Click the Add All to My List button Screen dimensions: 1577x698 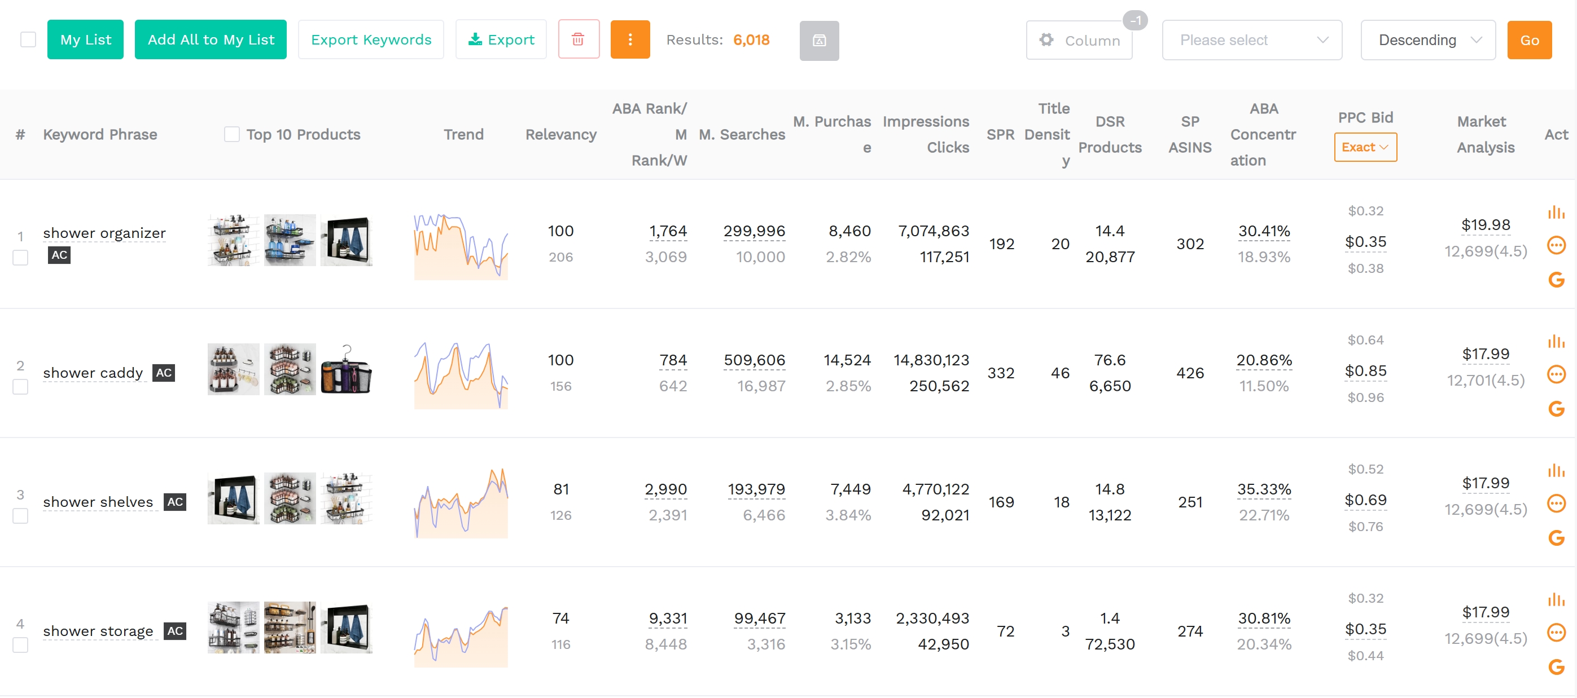(x=211, y=39)
